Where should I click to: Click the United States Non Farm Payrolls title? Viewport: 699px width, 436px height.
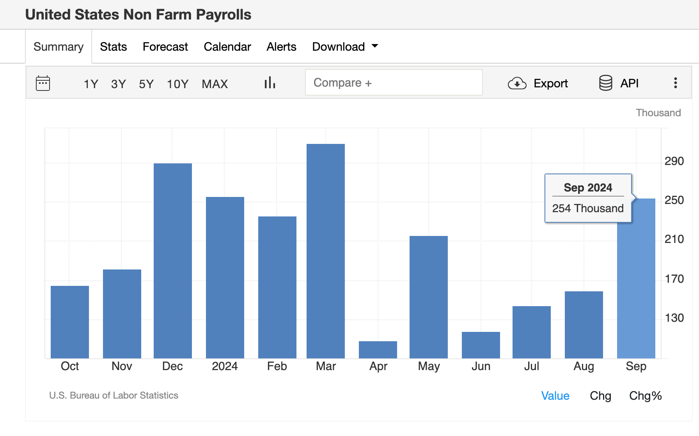[x=138, y=15]
